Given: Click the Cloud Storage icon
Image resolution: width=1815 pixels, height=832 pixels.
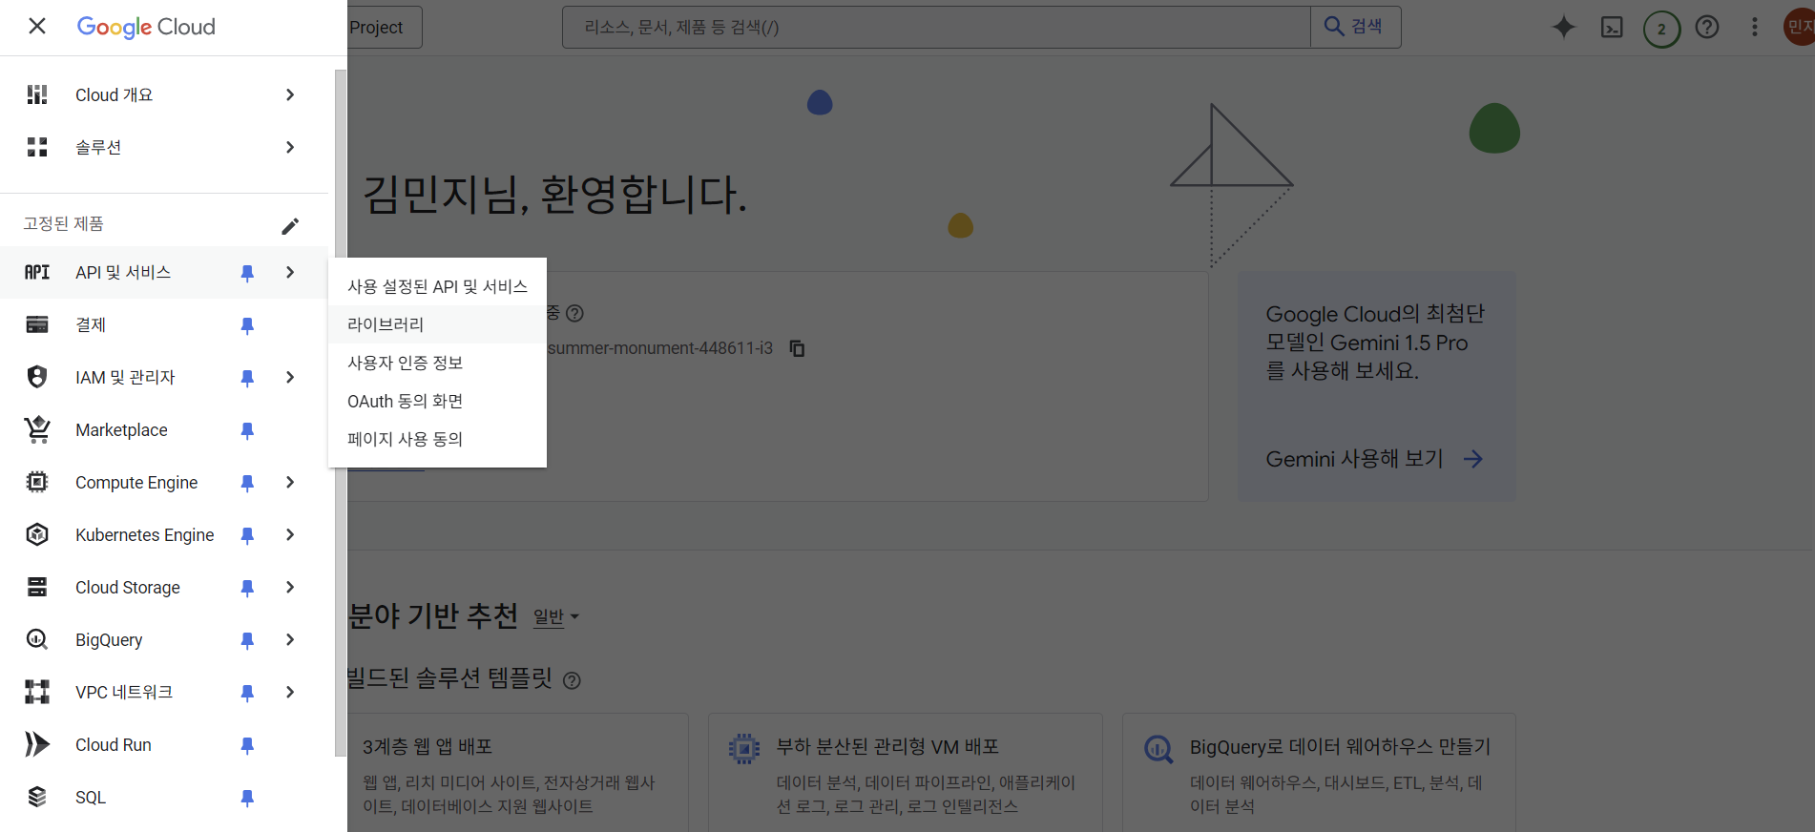Looking at the screenshot, I should coord(37,587).
